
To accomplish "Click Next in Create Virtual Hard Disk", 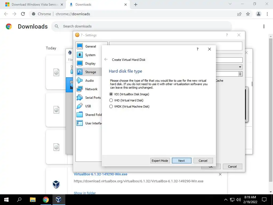I will [181, 160].
